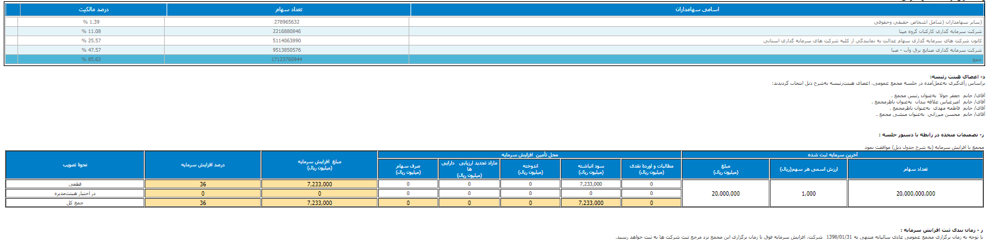Select the آخرین سرمایه ثبت شده group header
The width and height of the screenshot is (987, 248).
tap(832, 155)
